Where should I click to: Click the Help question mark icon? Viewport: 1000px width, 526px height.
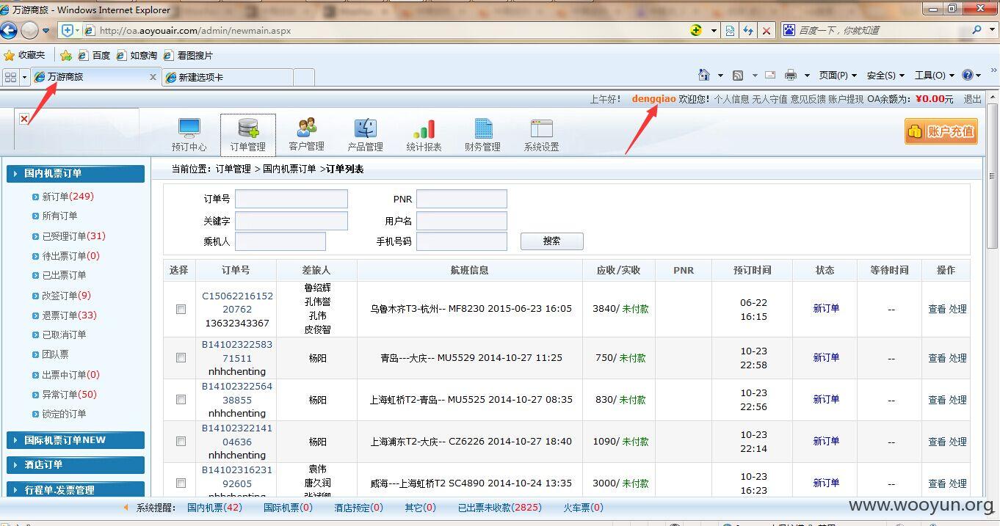[967, 75]
